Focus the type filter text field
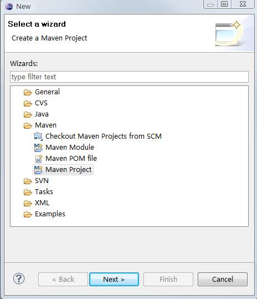 pos(129,77)
